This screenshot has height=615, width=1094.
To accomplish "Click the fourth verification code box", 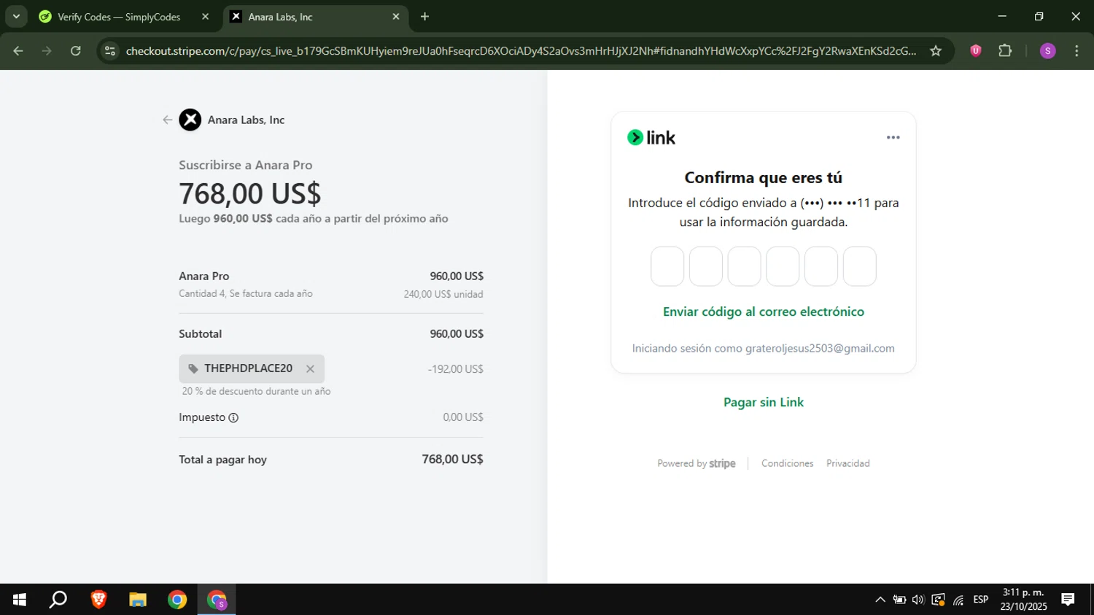I will point(783,266).
